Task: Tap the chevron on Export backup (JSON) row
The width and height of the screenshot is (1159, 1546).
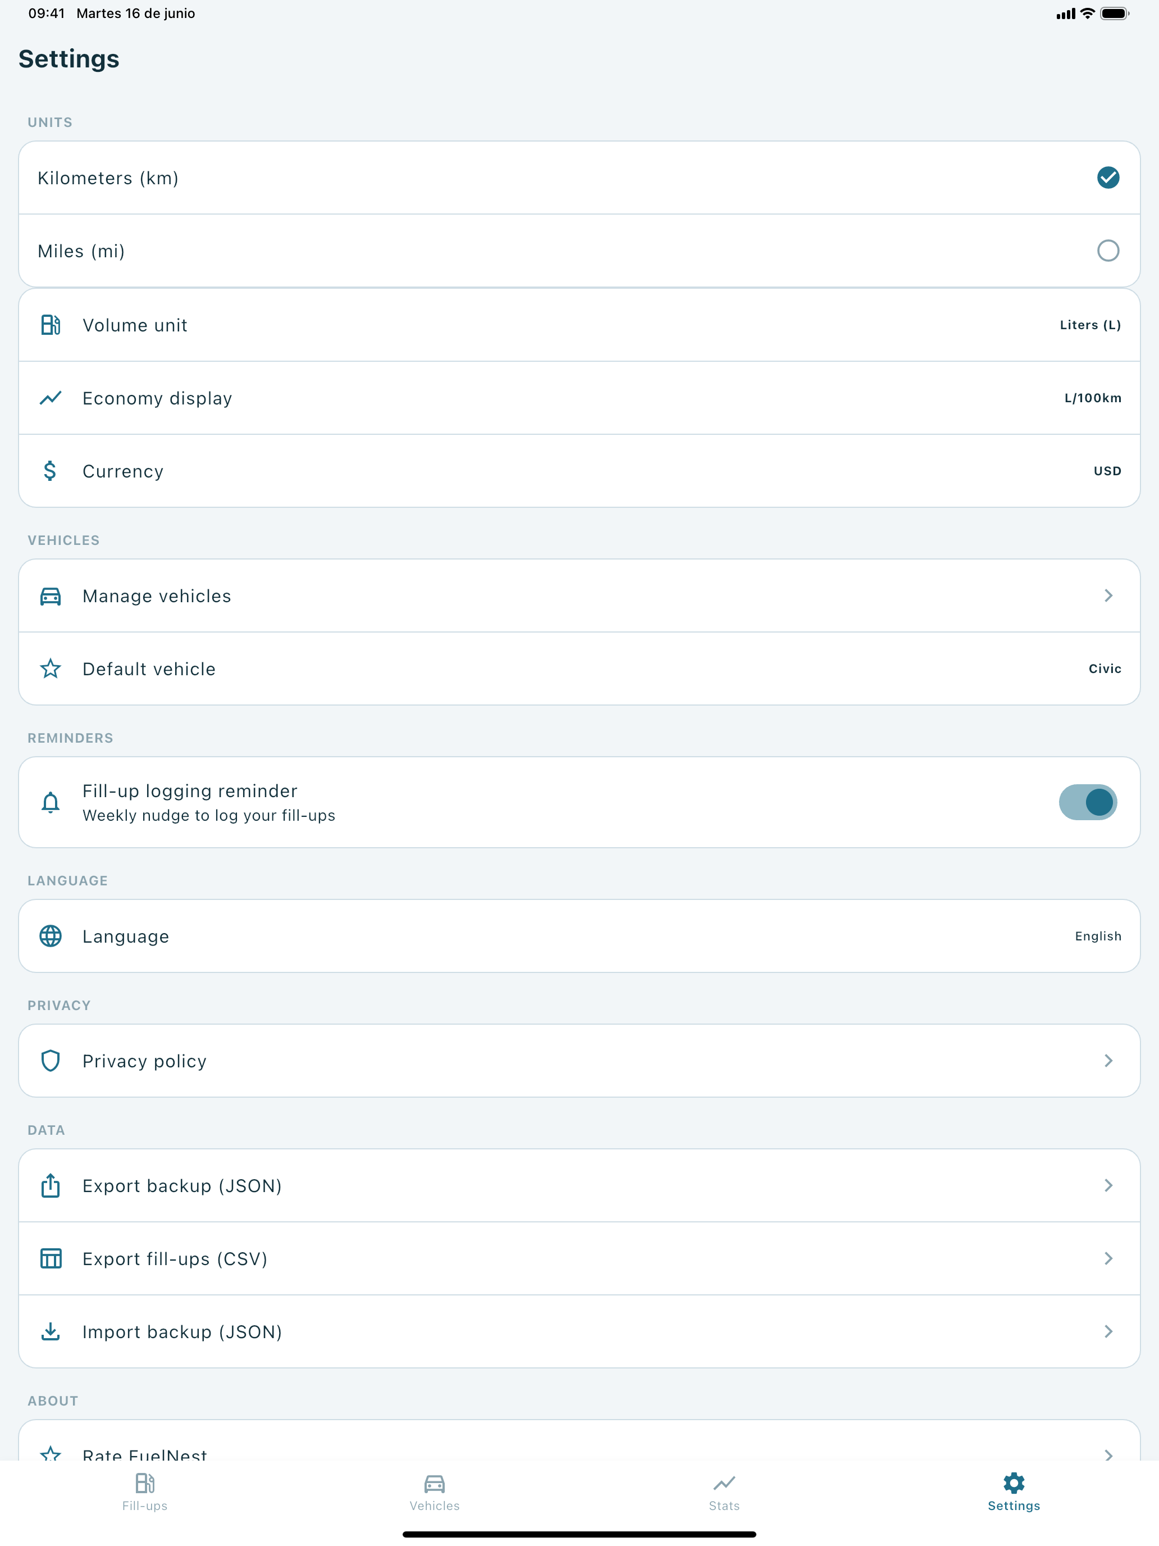Action: pyautogui.click(x=1108, y=1185)
